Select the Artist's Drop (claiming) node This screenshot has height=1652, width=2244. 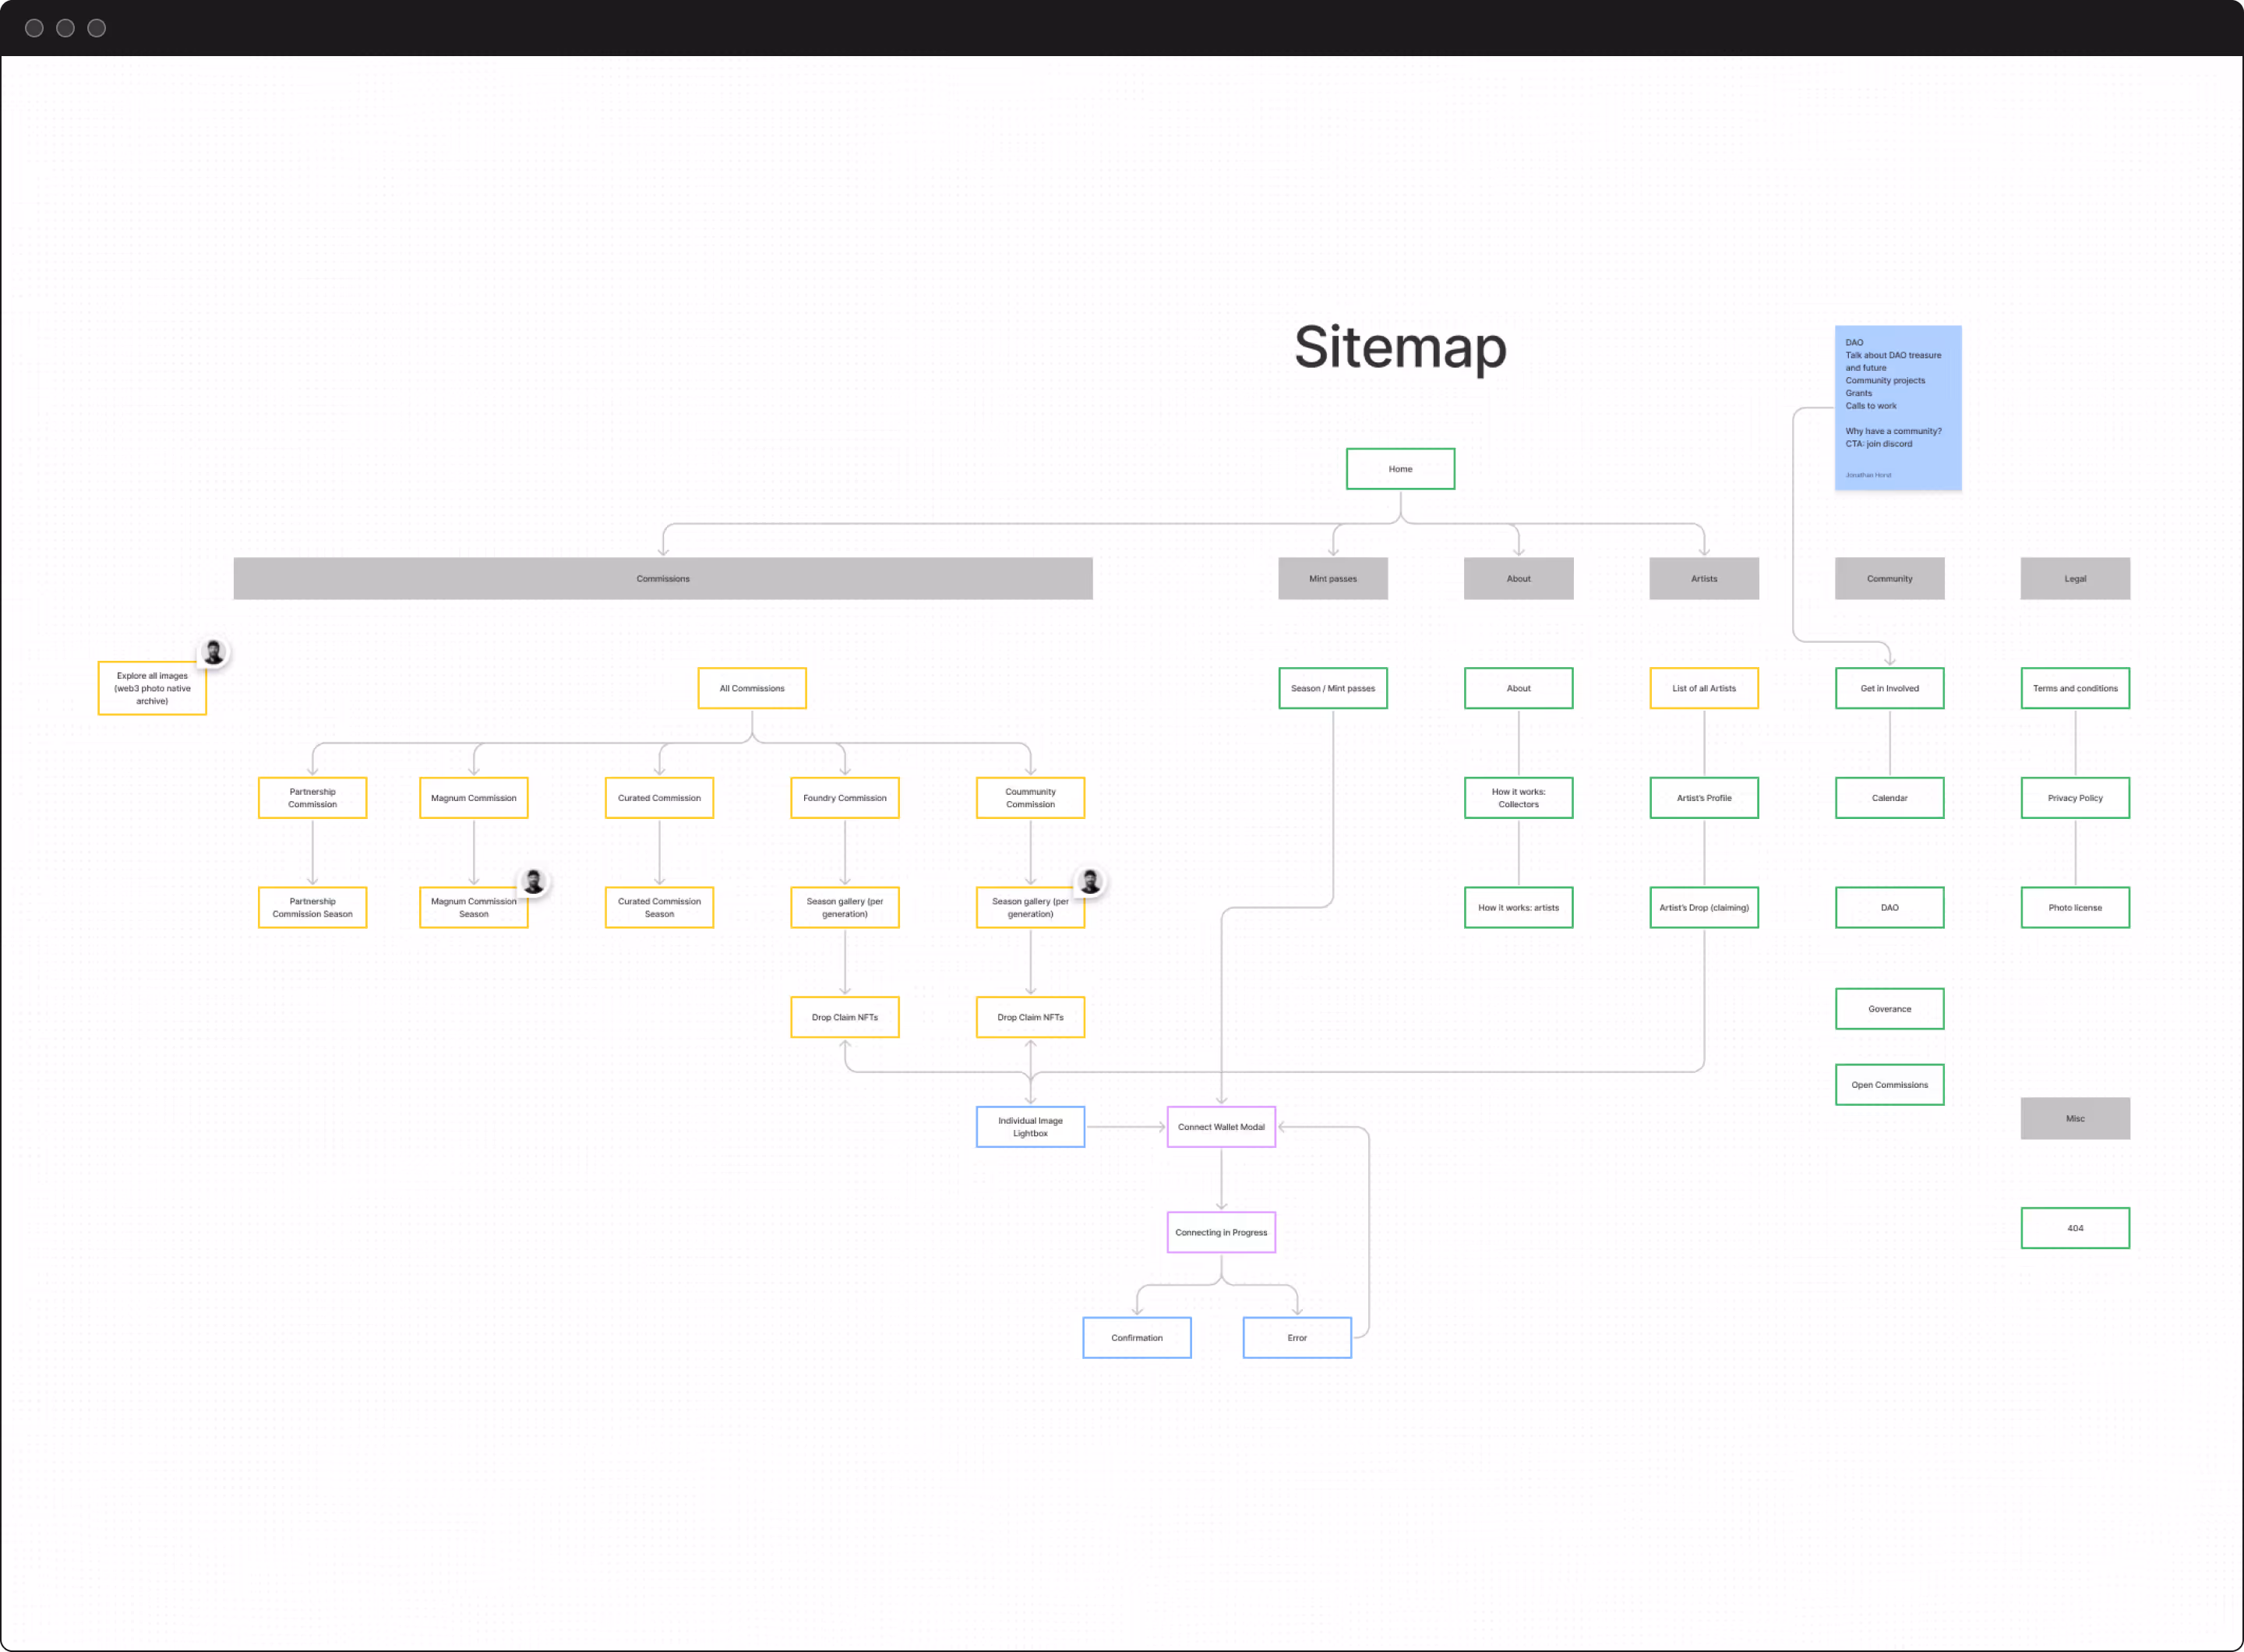tap(1703, 908)
